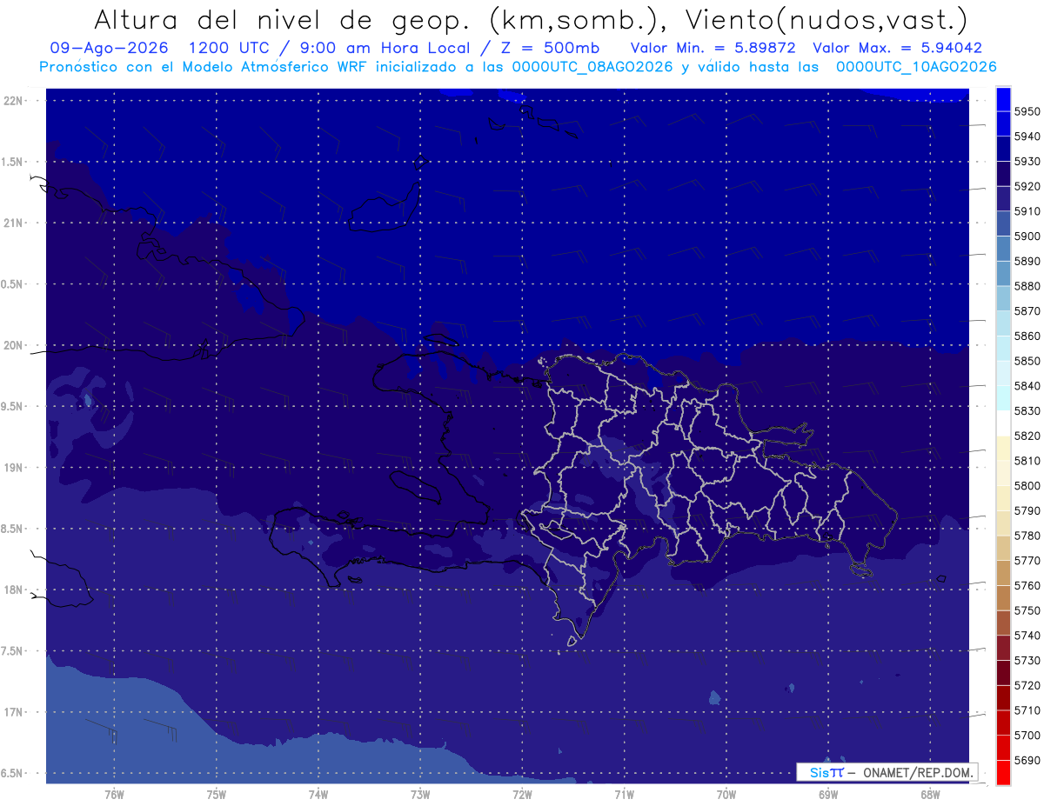The height and width of the screenshot is (806, 1044).
Task: Click the latitude label '17N'
Action: pyautogui.click(x=15, y=712)
